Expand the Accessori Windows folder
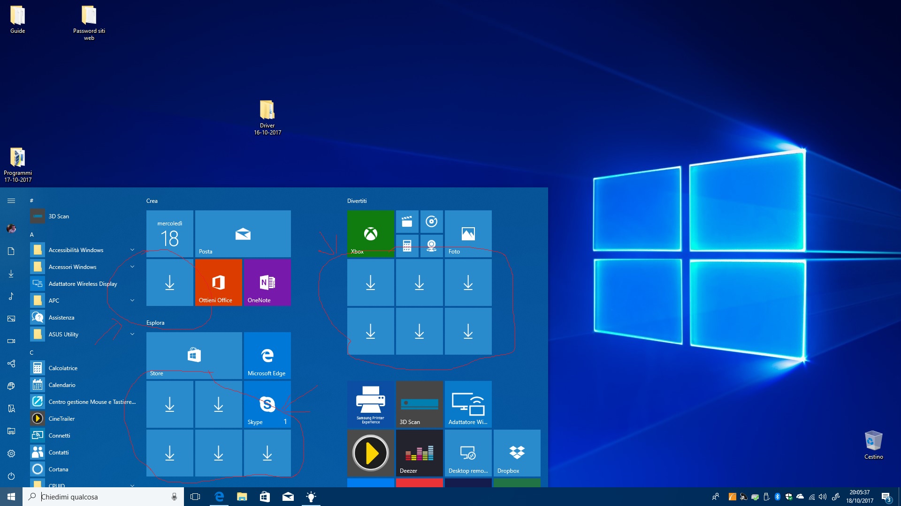Viewport: 901px width, 506px height. pyautogui.click(x=83, y=267)
